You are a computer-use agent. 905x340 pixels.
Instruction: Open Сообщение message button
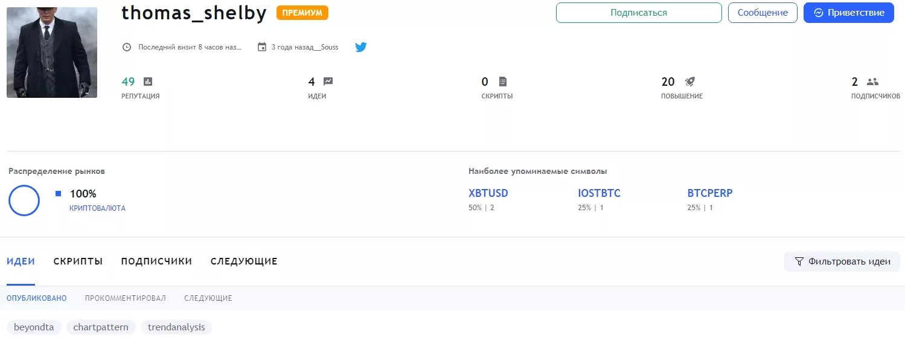coord(763,13)
